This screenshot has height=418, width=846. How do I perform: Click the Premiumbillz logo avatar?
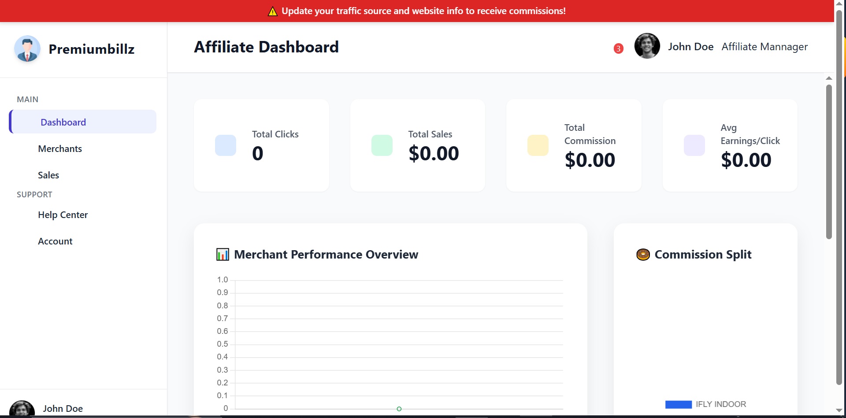point(27,49)
